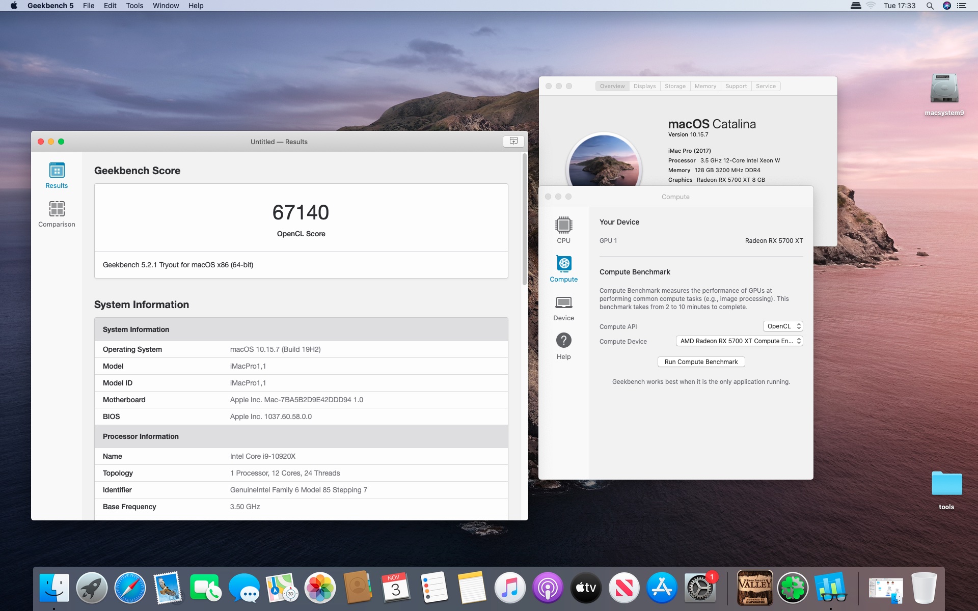Open the Help section icon
Image resolution: width=978 pixels, height=611 pixels.
pos(563,341)
